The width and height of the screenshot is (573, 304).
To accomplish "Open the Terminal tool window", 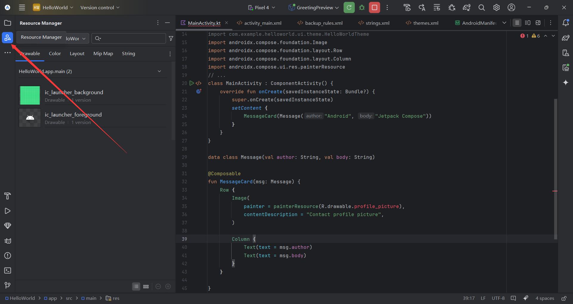I will [x=7, y=270].
